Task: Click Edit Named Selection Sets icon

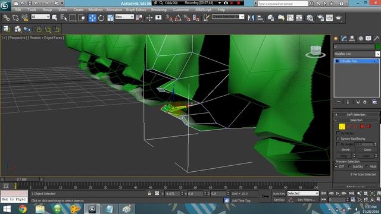Action: click(x=206, y=18)
